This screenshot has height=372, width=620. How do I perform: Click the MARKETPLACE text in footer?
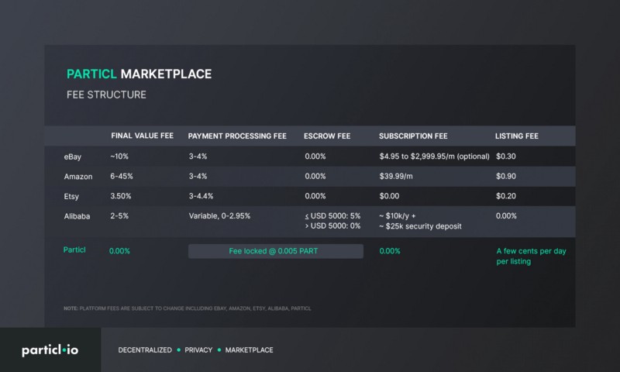[249, 350]
